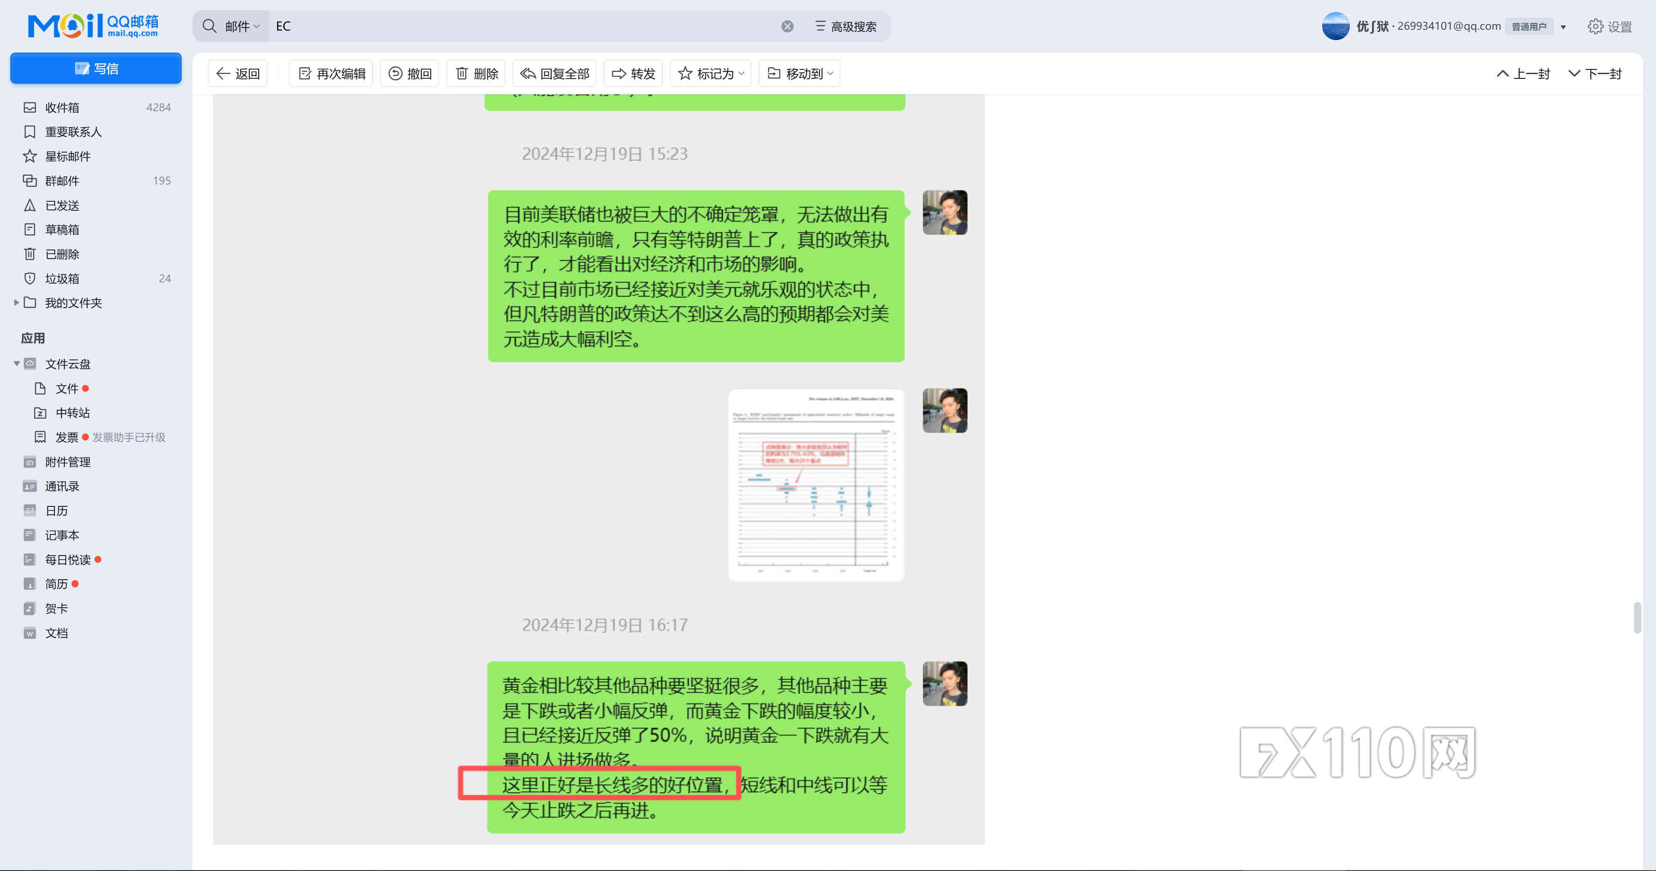The image size is (1656, 871).
Task: Click the inbox count 4284
Action: [158, 107]
